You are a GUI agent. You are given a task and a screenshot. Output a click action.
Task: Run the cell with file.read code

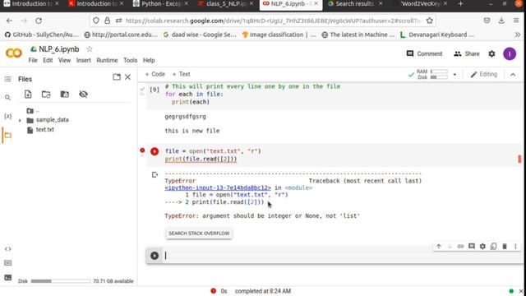(155, 151)
